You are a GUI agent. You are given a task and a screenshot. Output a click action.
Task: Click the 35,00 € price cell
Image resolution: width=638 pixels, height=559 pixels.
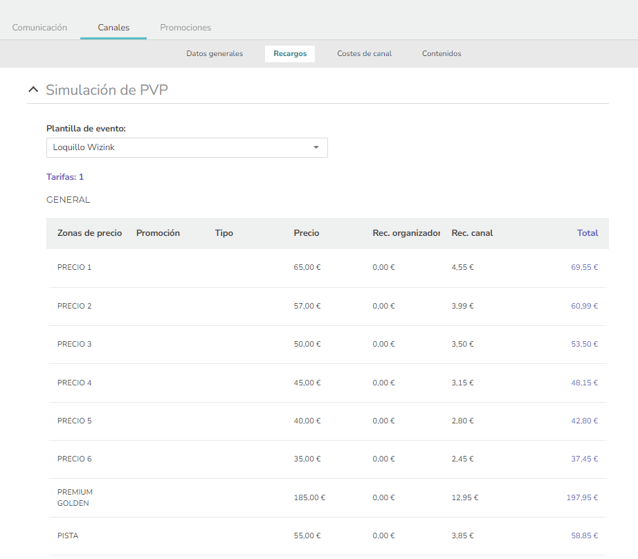tap(307, 459)
